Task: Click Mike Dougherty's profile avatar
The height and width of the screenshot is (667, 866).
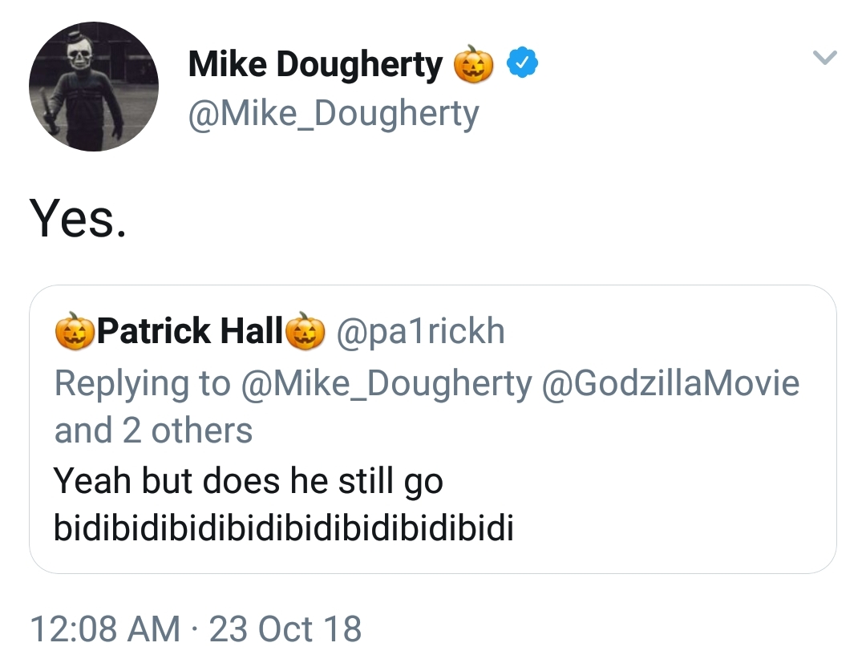Action: pyautogui.click(x=94, y=87)
